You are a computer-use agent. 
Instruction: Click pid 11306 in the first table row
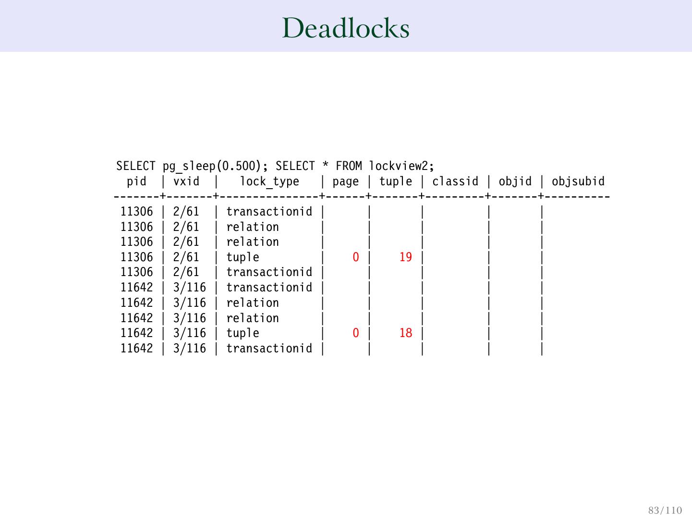coord(137,212)
